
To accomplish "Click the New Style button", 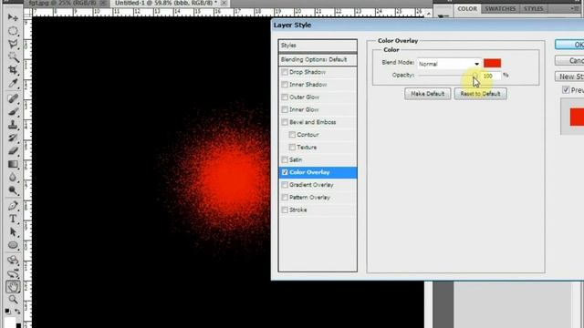I will [x=569, y=77].
